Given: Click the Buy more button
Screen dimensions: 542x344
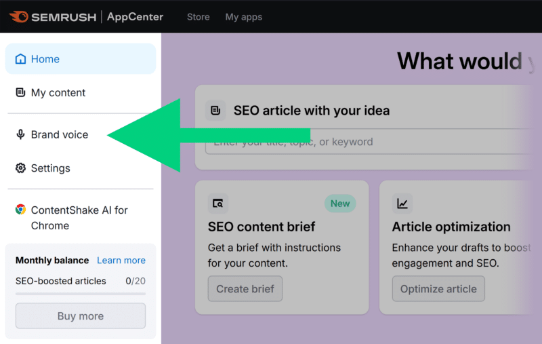Looking at the screenshot, I should click(81, 316).
